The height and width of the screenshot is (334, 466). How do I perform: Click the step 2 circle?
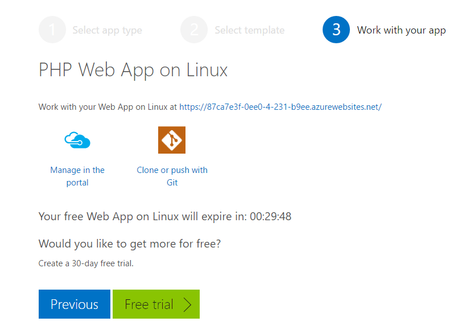(x=194, y=30)
